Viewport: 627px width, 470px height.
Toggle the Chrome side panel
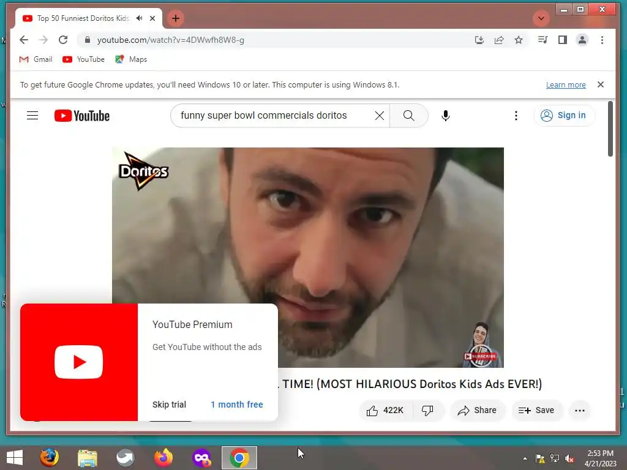[x=562, y=40]
